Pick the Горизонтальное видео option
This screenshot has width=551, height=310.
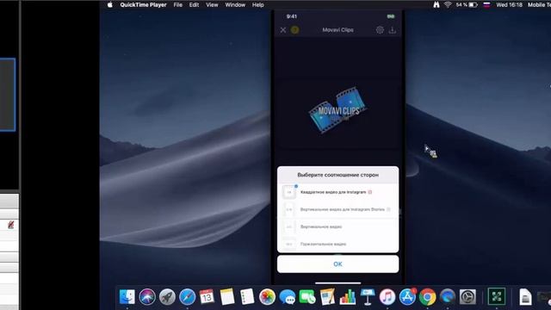(337, 244)
